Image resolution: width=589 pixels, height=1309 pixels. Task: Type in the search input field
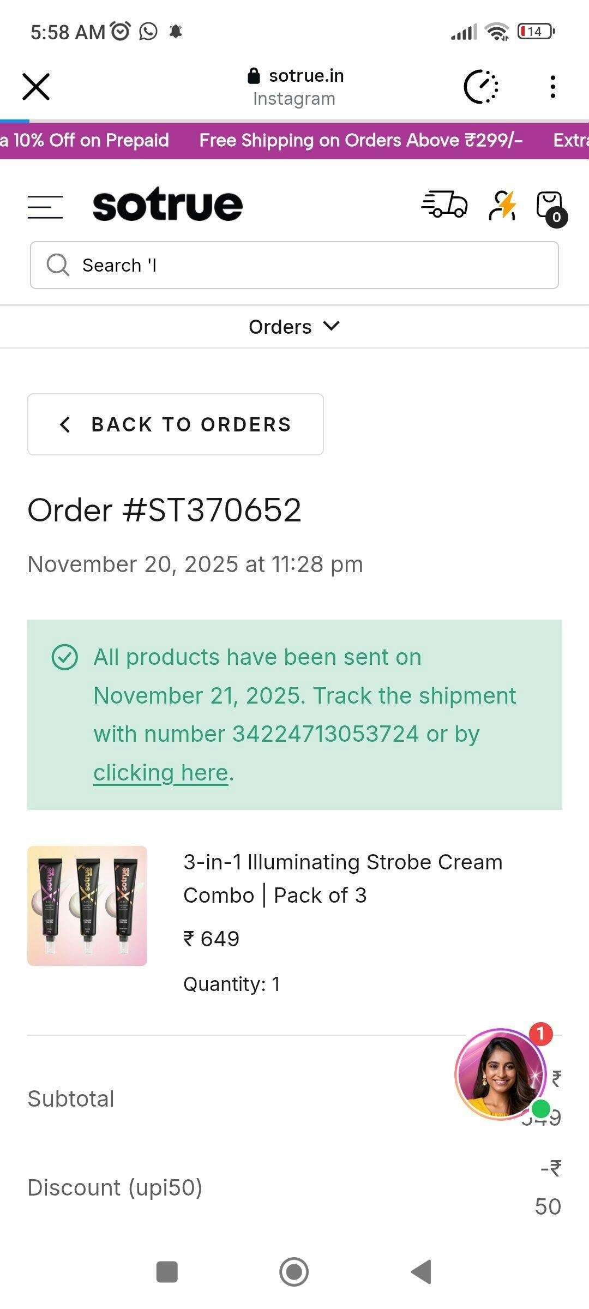click(316, 265)
